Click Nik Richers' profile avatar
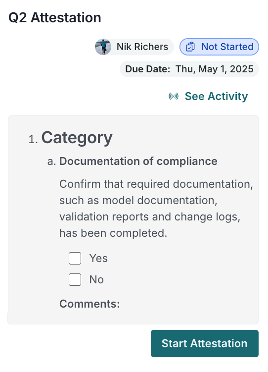This screenshot has width=268, height=372. [103, 47]
